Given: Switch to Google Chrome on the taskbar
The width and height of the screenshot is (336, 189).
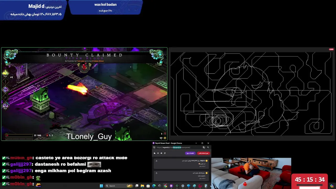Looking at the screenshot, I should click(x=165, y=186).
